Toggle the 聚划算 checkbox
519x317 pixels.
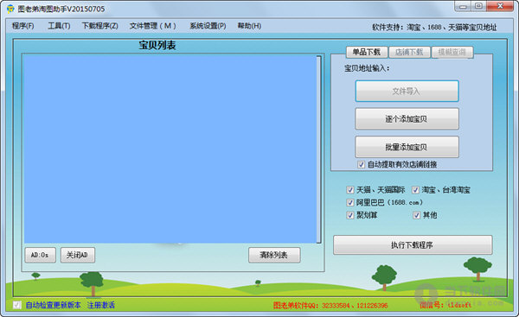click(x=349, y=215)
